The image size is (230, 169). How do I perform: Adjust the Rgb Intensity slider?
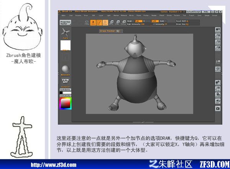click(138, 24)
